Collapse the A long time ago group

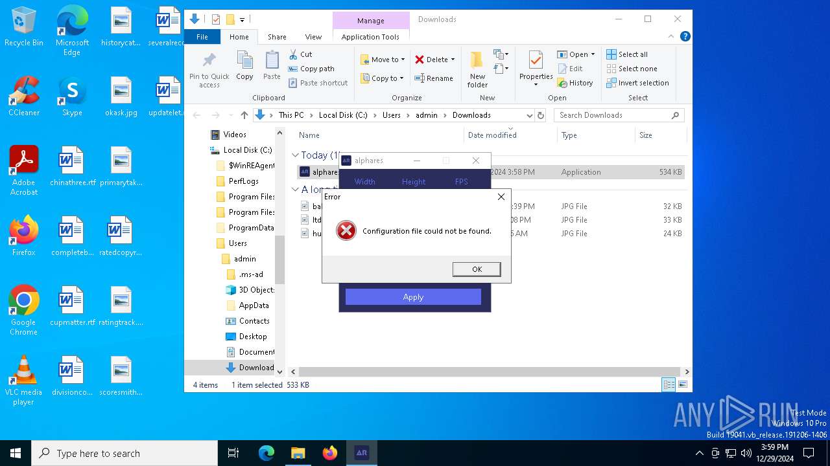[x=295, y=190]
